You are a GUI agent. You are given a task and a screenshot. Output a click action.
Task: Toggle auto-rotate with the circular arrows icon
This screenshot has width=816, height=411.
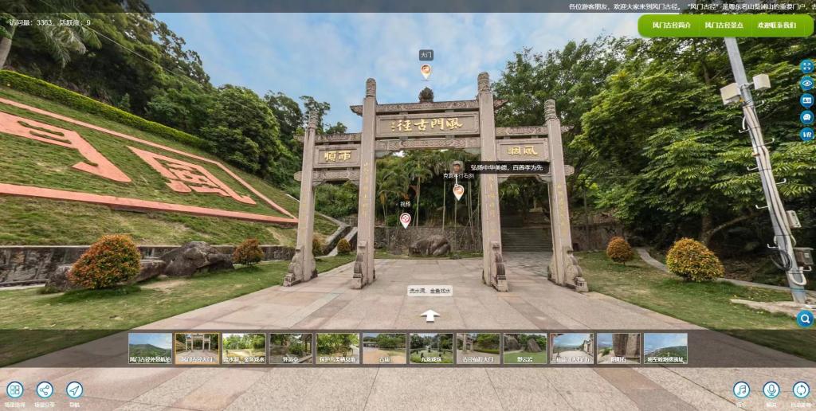[800, 389]
